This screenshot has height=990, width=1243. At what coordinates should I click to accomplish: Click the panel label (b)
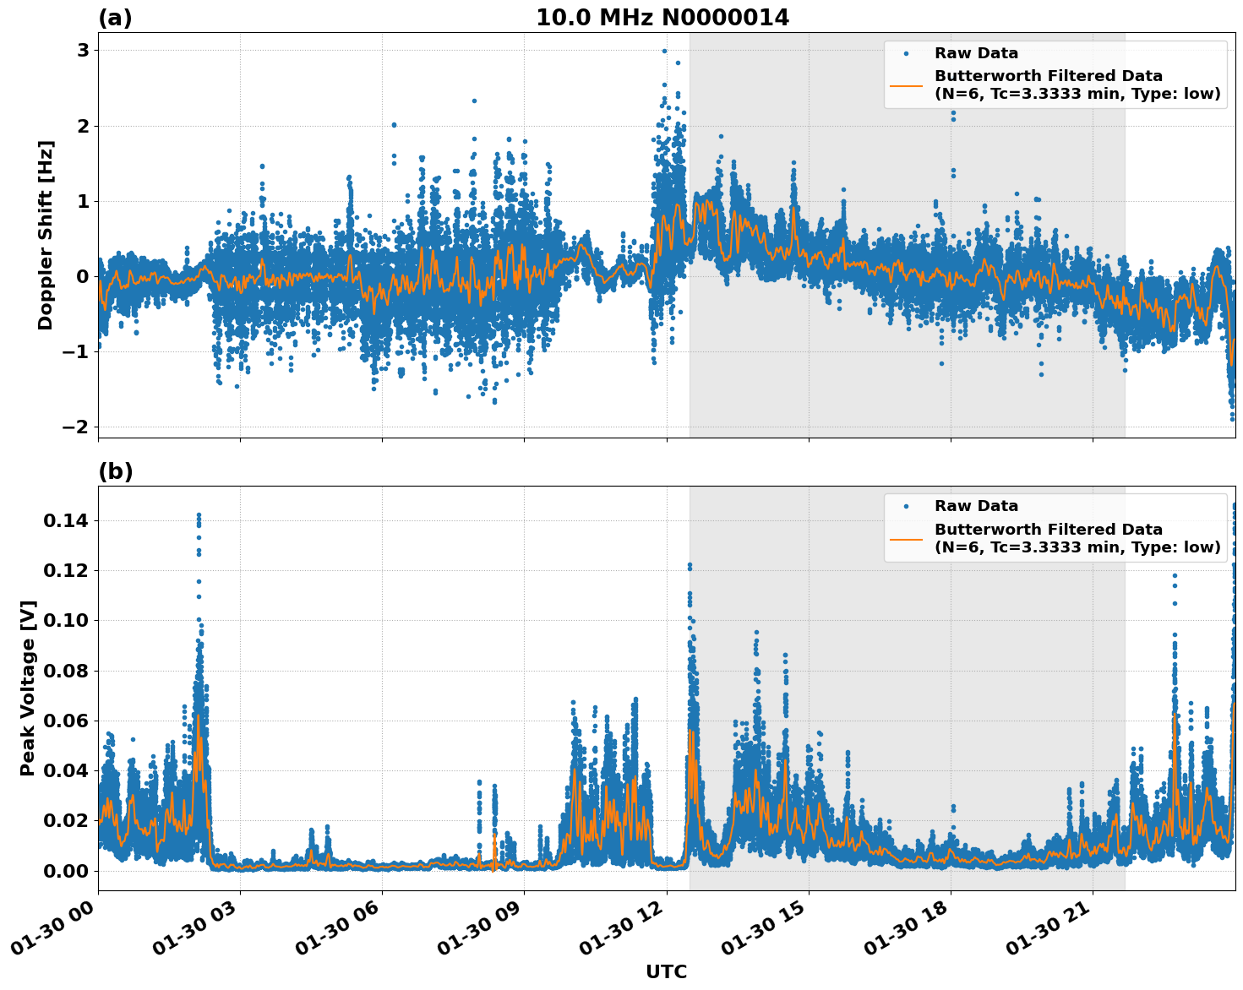(x=117, y=472)
